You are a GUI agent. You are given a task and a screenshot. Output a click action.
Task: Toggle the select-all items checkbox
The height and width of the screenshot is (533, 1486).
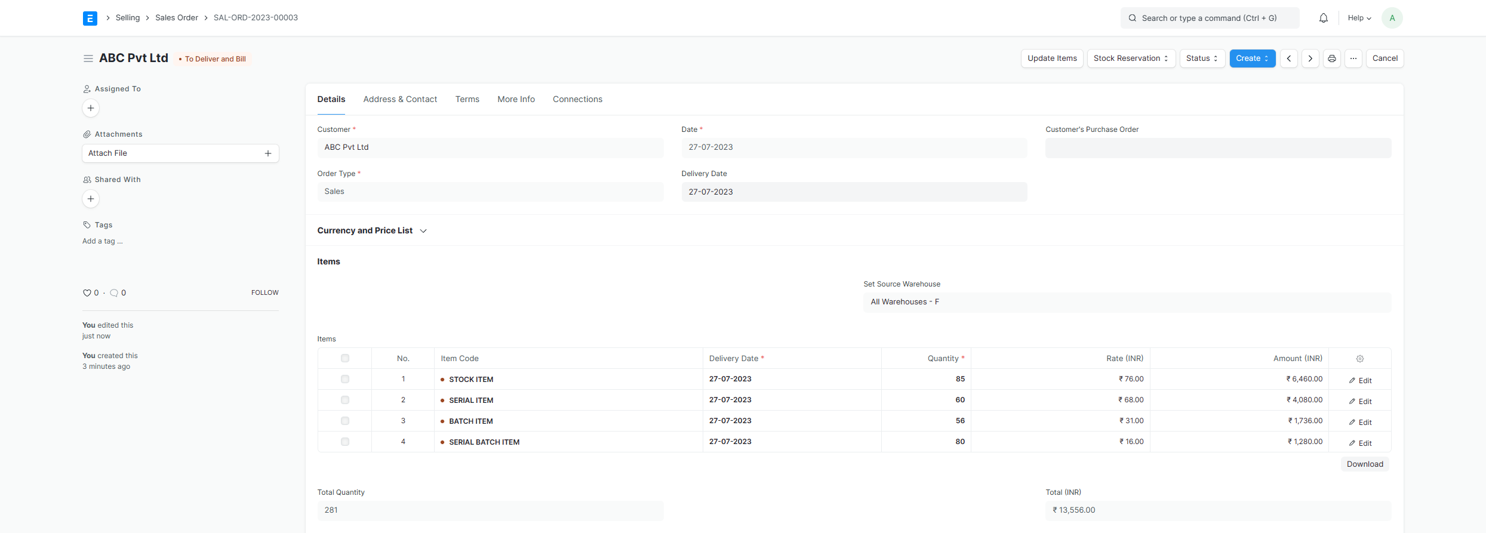coord(345,358)
